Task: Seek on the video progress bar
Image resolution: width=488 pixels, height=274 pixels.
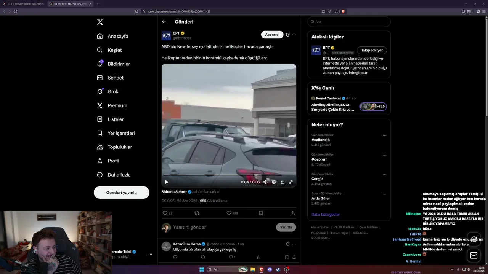Action: 229,175
